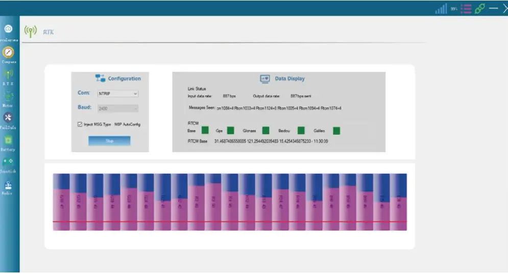Image resolution: width=508 pixels, height=274 pixels.
Task: Click the RTK antenna header icon
Action: (x=31, y=32)
